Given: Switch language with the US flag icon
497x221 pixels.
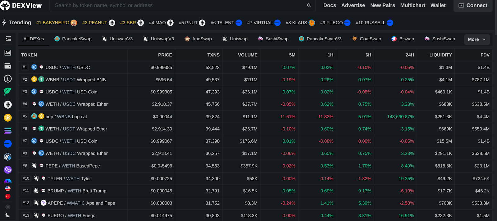Looking at the screenshot, I should pyautogui.click(x=8, y=188).
